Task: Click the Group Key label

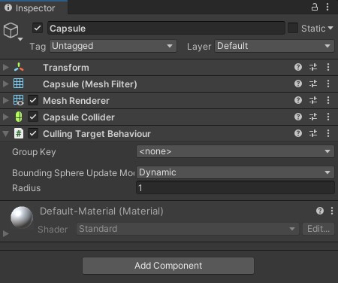Action: tap(34, 152)
